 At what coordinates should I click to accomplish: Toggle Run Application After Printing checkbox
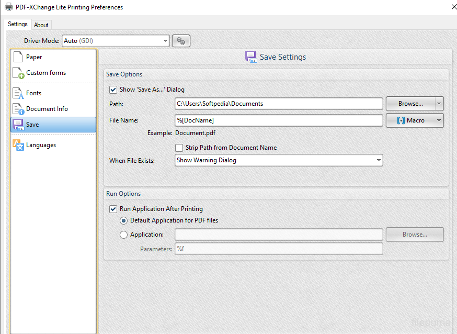coord(113,209)
